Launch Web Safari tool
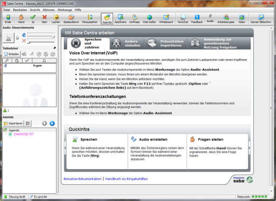 (x=149, y=19)
